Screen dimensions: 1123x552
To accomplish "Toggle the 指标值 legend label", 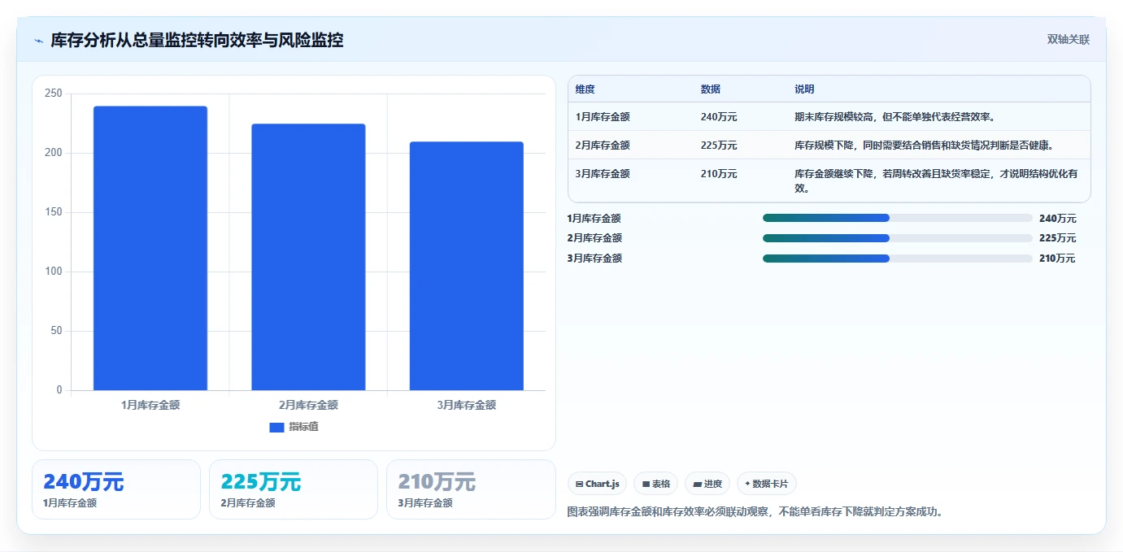I will click(303, 427).
